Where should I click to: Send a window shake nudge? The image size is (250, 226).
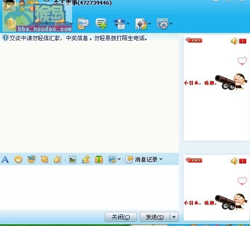44,159
